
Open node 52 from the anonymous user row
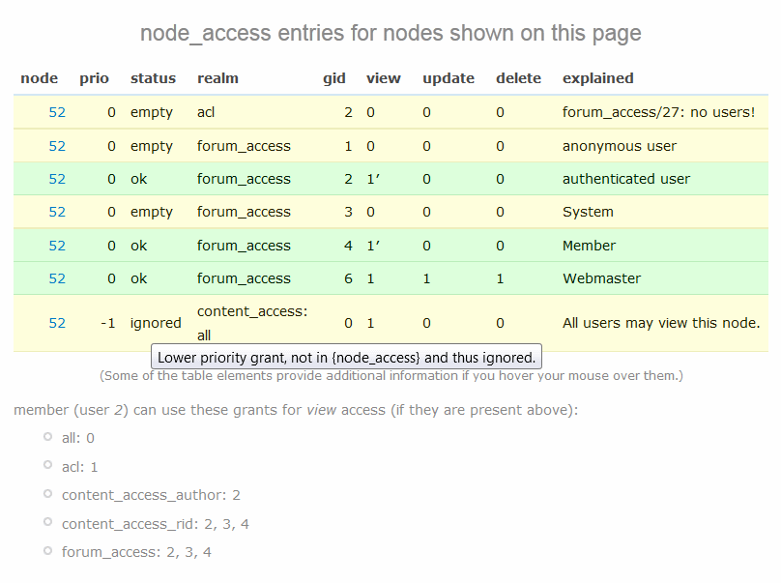(57, 145)
